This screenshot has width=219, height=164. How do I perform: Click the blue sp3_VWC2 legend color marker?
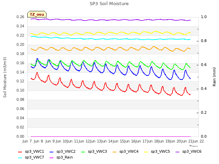click(52, 152)
